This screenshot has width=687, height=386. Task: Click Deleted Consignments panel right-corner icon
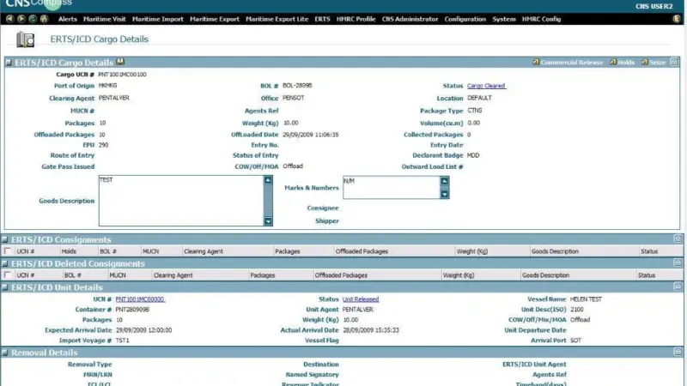[x=678, y=262]
